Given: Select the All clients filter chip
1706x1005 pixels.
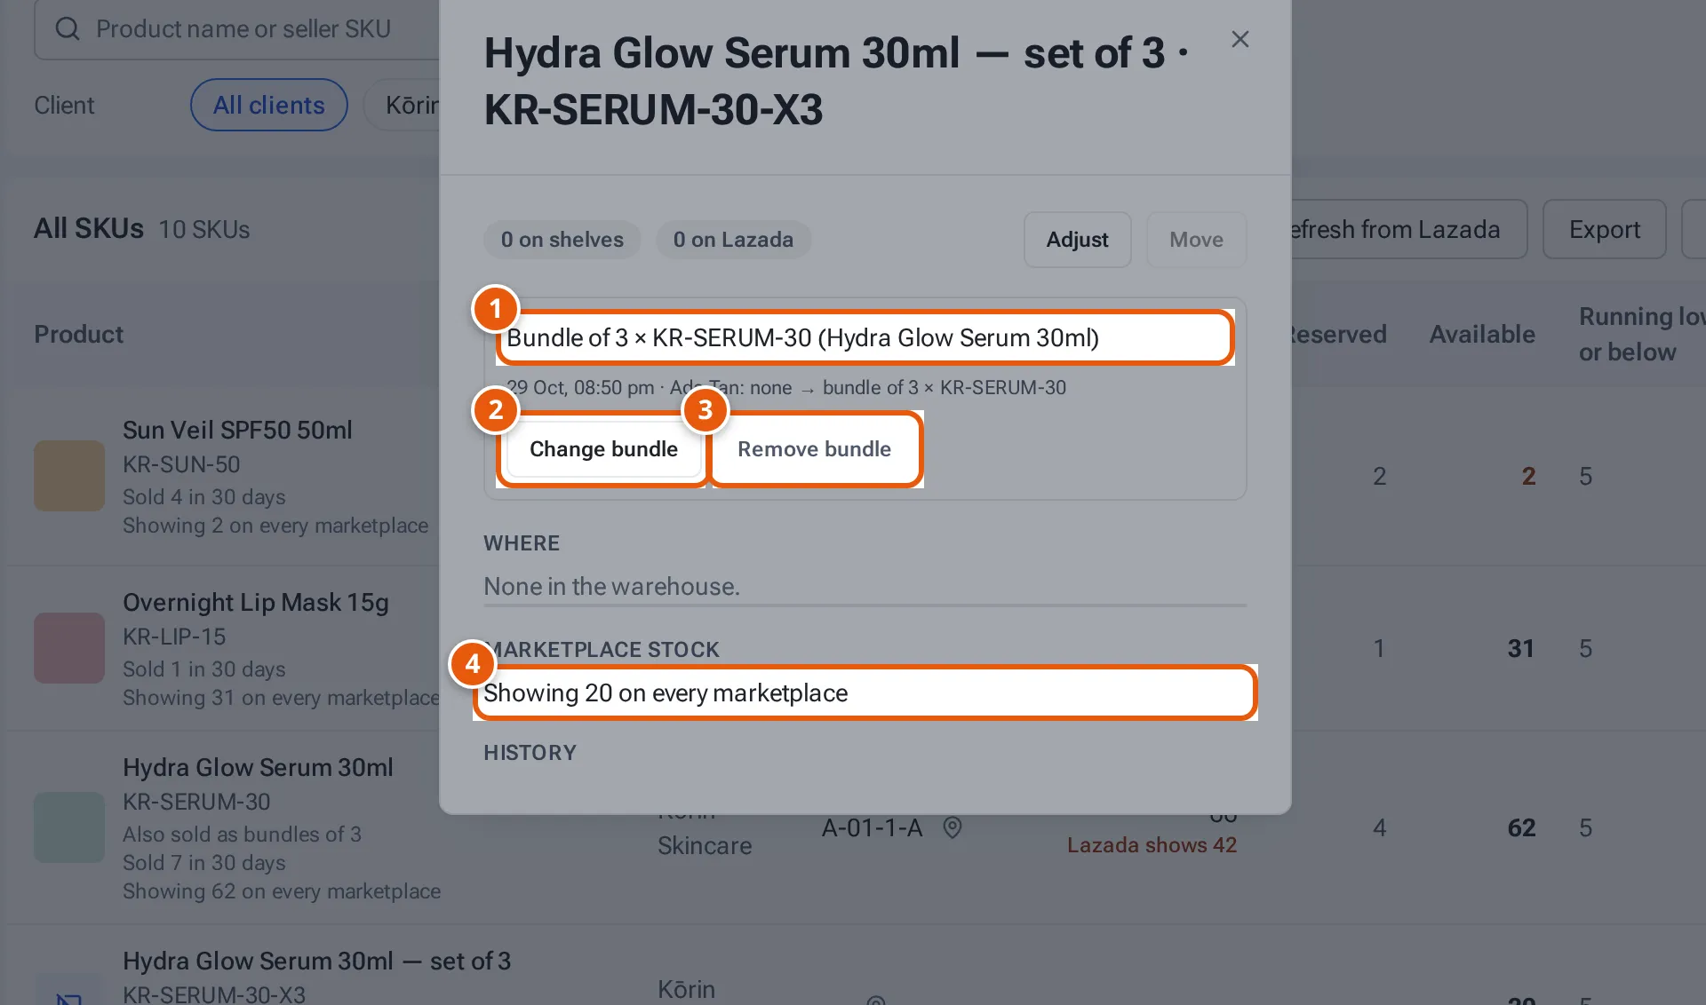Looking at the screenshot, I should pyautogui.click(x=268, y=105).
